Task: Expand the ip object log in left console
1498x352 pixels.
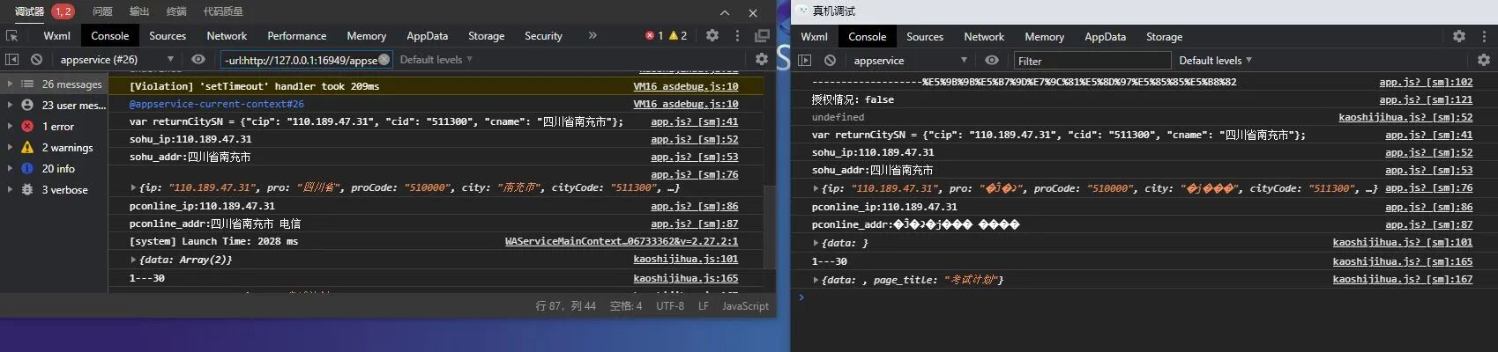Action: (x=133, y=187)
